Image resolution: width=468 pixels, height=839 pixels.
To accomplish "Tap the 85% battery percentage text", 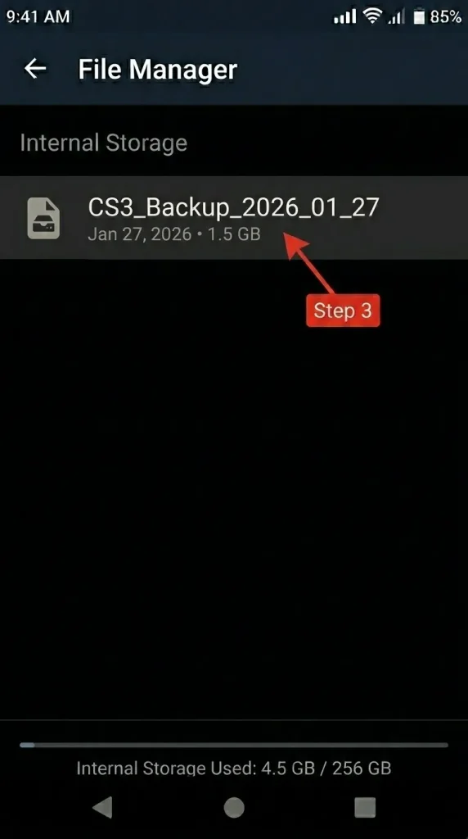I will tap(446, 17).
